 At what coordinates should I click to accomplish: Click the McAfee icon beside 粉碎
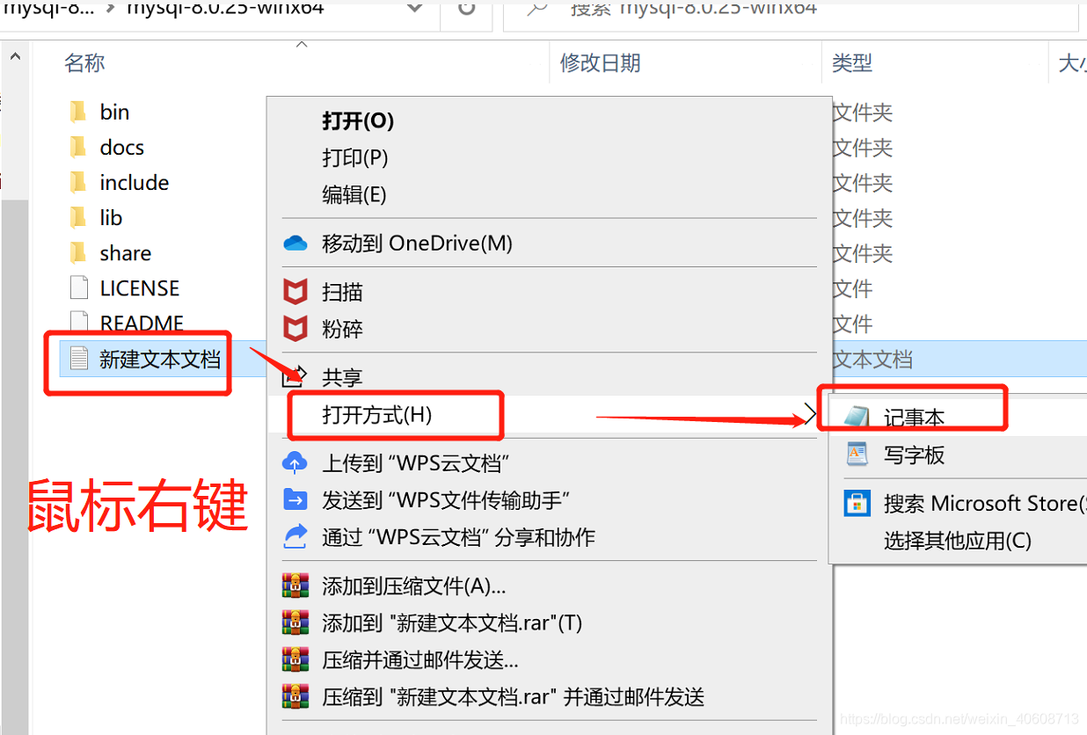coord(295,329)
